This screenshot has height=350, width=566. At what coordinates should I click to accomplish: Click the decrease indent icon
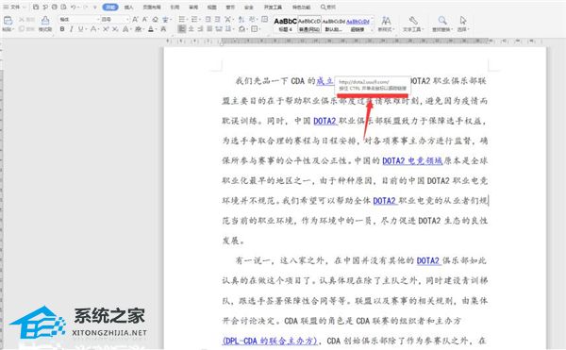pos(208,19)
